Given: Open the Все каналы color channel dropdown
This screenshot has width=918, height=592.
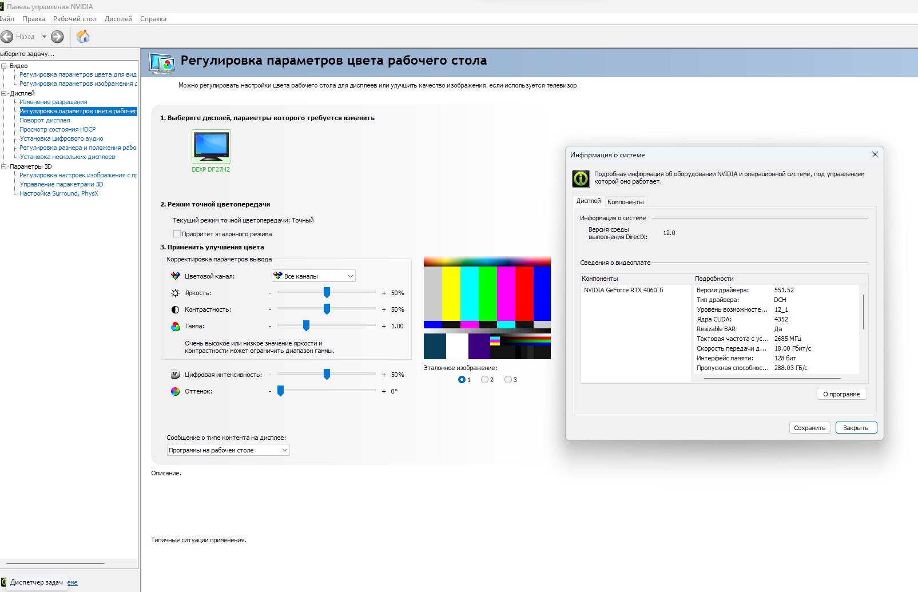Looking at the screenshot, I should [313, 276].
